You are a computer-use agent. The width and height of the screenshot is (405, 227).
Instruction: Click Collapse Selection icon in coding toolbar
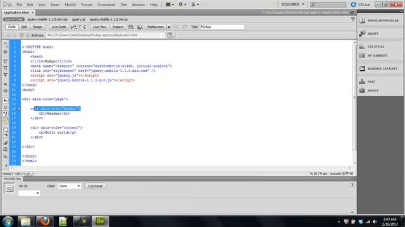(6, 68)
